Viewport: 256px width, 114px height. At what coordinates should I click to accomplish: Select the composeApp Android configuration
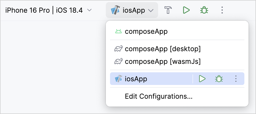pyautogui.click(x=146, y=31)
